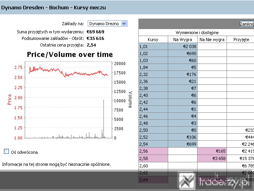Select the €60 back amount
Image resolution: width=254 pixels, height=191 pixels.
pos(182,60)
